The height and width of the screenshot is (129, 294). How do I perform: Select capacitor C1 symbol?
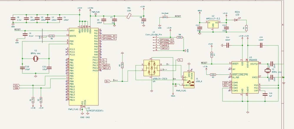pos(60,19)
